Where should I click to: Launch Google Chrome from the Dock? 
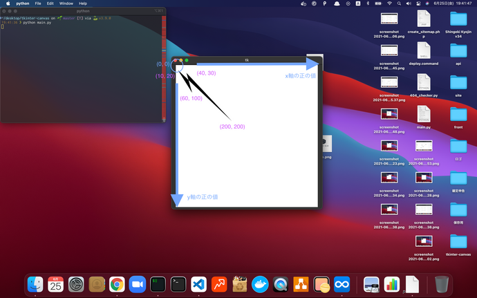(x=117, y=284)
